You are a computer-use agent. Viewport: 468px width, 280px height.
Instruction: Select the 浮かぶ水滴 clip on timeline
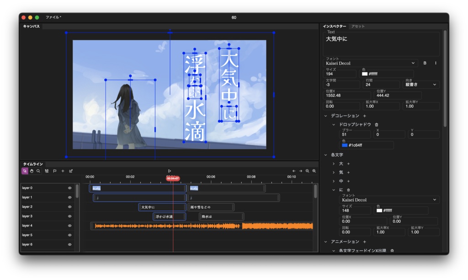170,216
